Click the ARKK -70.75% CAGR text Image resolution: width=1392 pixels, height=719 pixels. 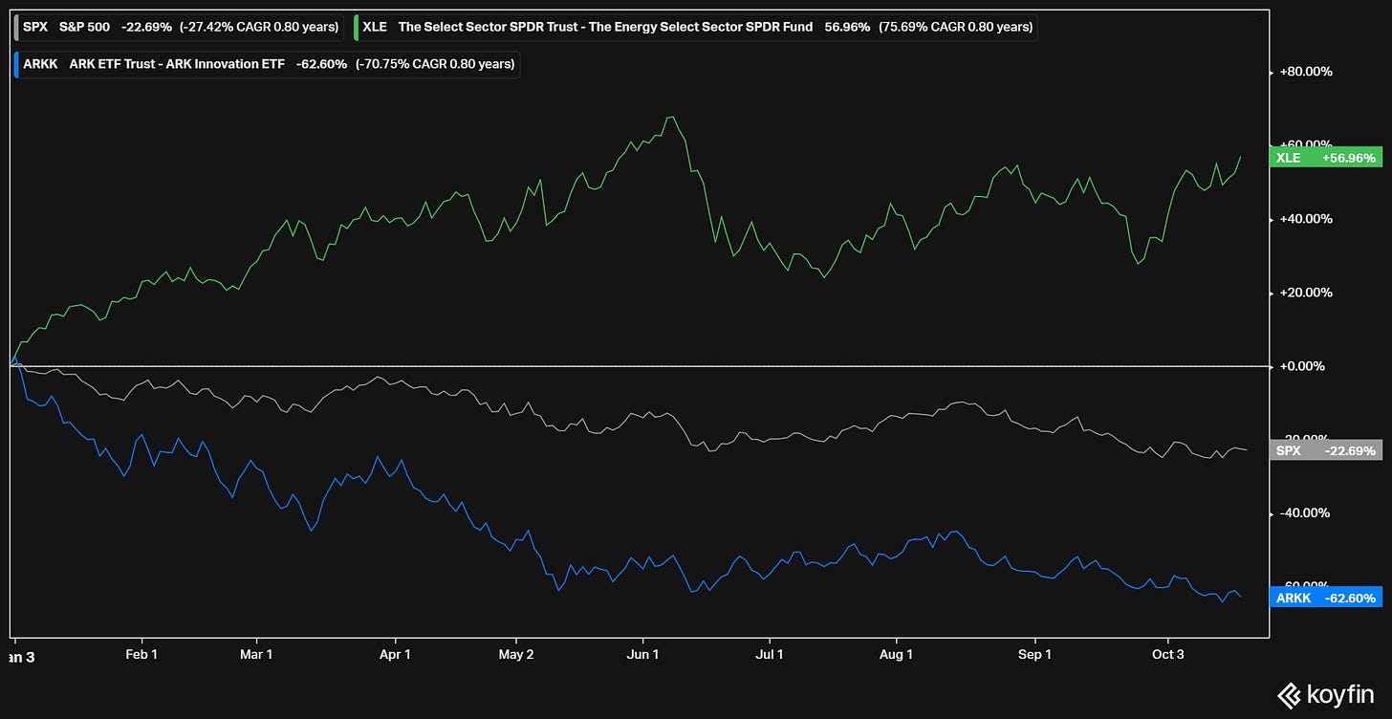click(435, 65)
